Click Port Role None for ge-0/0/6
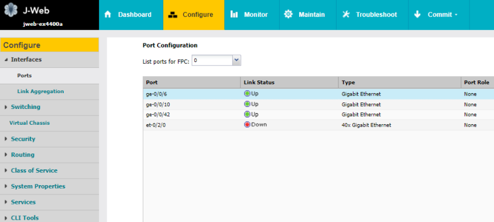Viewport: 494px width, 222px height. [470, 94]
